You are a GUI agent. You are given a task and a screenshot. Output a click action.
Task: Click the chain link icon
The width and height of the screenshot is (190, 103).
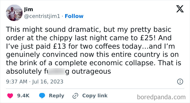pyautogui.click(x=75, y=96)
